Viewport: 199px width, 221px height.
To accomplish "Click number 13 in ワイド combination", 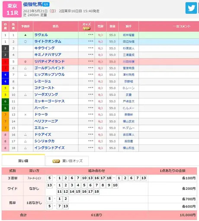I will tap(50, 185).
